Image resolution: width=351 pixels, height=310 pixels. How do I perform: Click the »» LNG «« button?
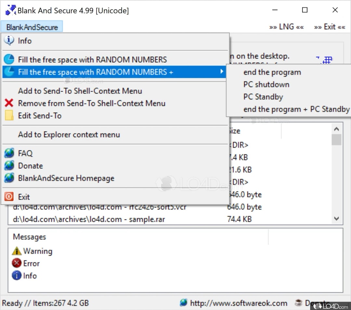pyautogui.click(x=287, y=27)
